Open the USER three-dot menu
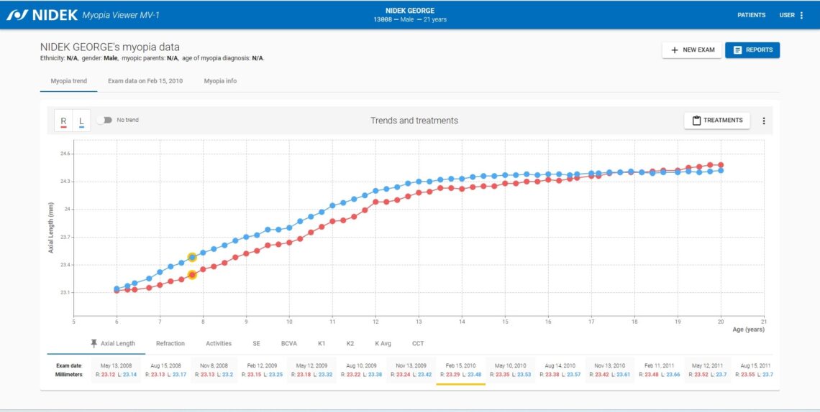The height and width of the screenshot is (412, 820). [x=802, y=15]
